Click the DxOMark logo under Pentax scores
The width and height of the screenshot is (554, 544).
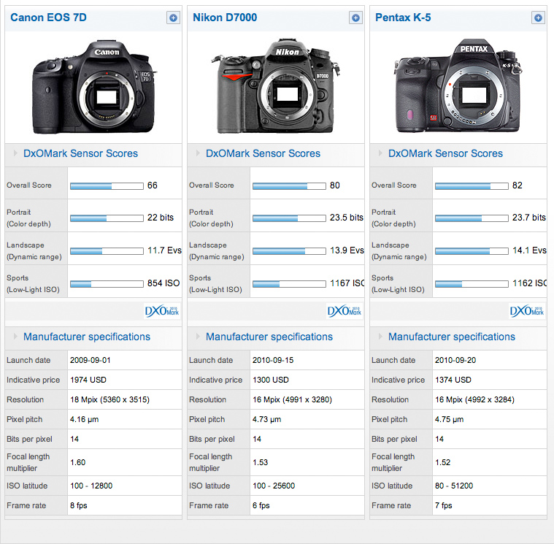pyautogui.click(x=526, y=311)
